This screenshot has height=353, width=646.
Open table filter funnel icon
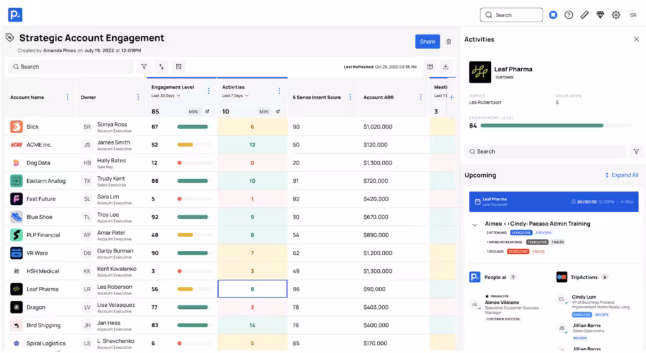(x=144, y=67)
